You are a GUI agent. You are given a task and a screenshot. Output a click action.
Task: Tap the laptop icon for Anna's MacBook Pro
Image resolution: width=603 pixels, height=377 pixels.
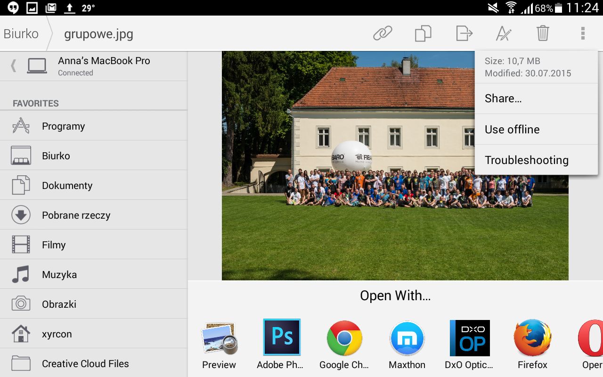click(37, 66)
